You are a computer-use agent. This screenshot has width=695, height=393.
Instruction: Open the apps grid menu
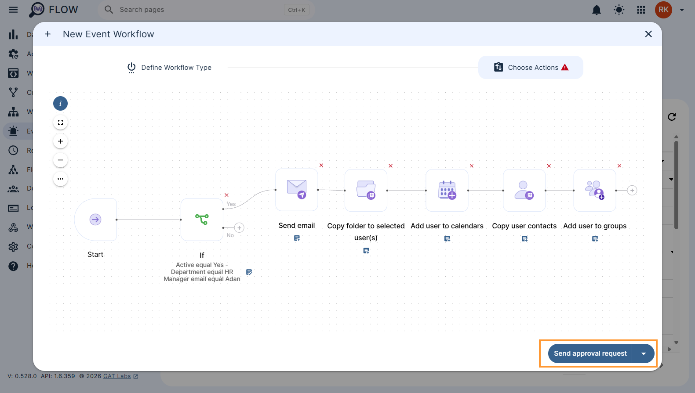coord(641,10)
